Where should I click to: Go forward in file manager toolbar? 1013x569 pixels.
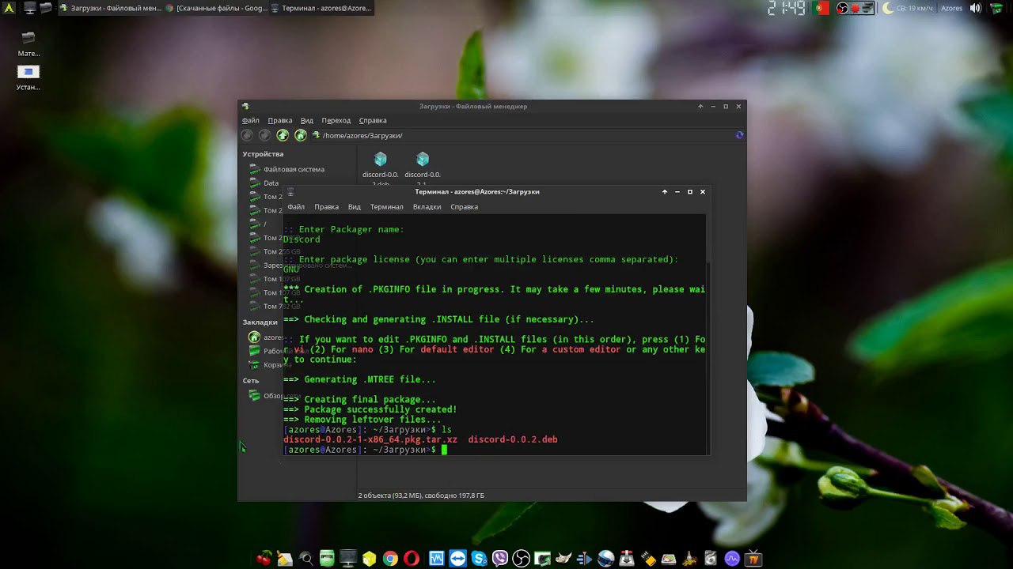click(264, 135)
